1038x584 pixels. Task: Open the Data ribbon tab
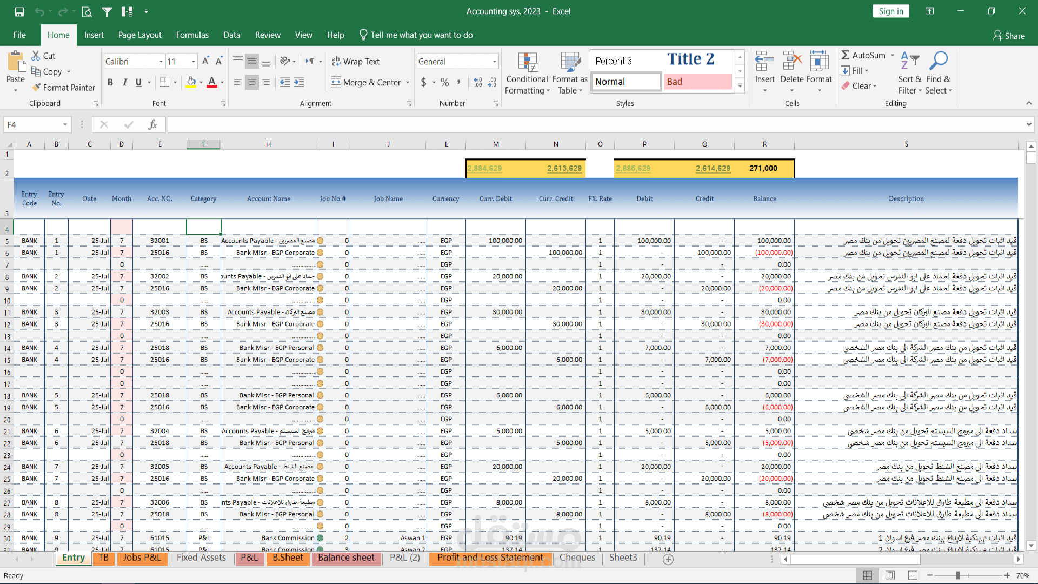[231, 35]
